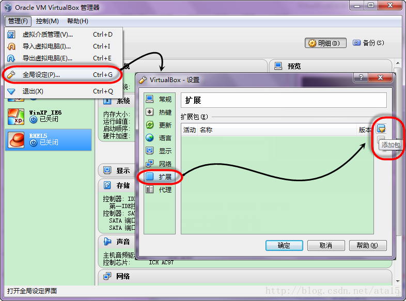Click the RHEL5 red hat icon

pos(16,140)
